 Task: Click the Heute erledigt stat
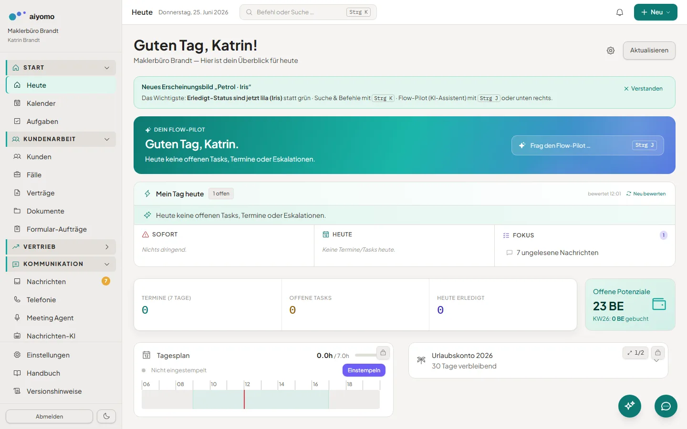click(503, 305)
